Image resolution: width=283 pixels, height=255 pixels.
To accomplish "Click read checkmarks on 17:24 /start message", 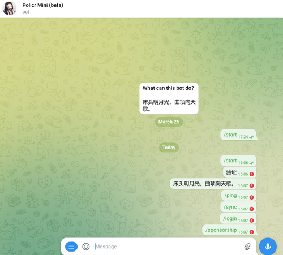I will click(x=251, y=137).
